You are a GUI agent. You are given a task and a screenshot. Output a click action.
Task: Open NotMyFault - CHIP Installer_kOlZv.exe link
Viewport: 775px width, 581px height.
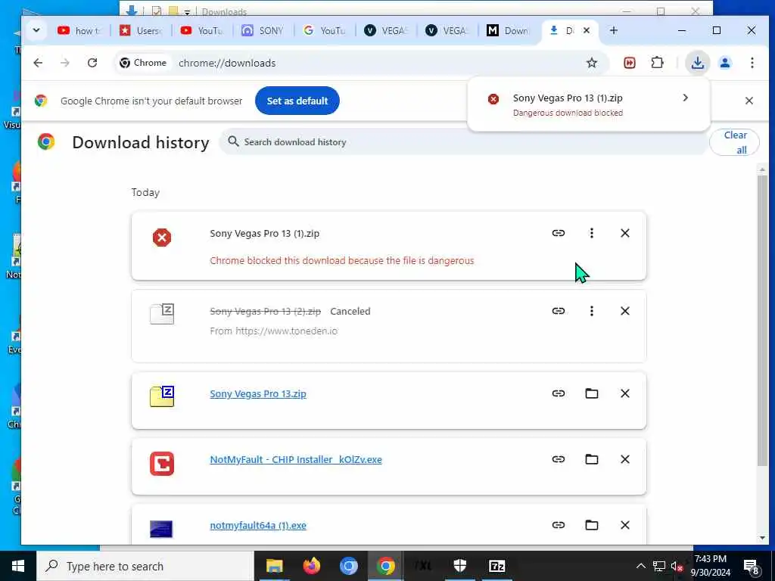pos(296,459)
